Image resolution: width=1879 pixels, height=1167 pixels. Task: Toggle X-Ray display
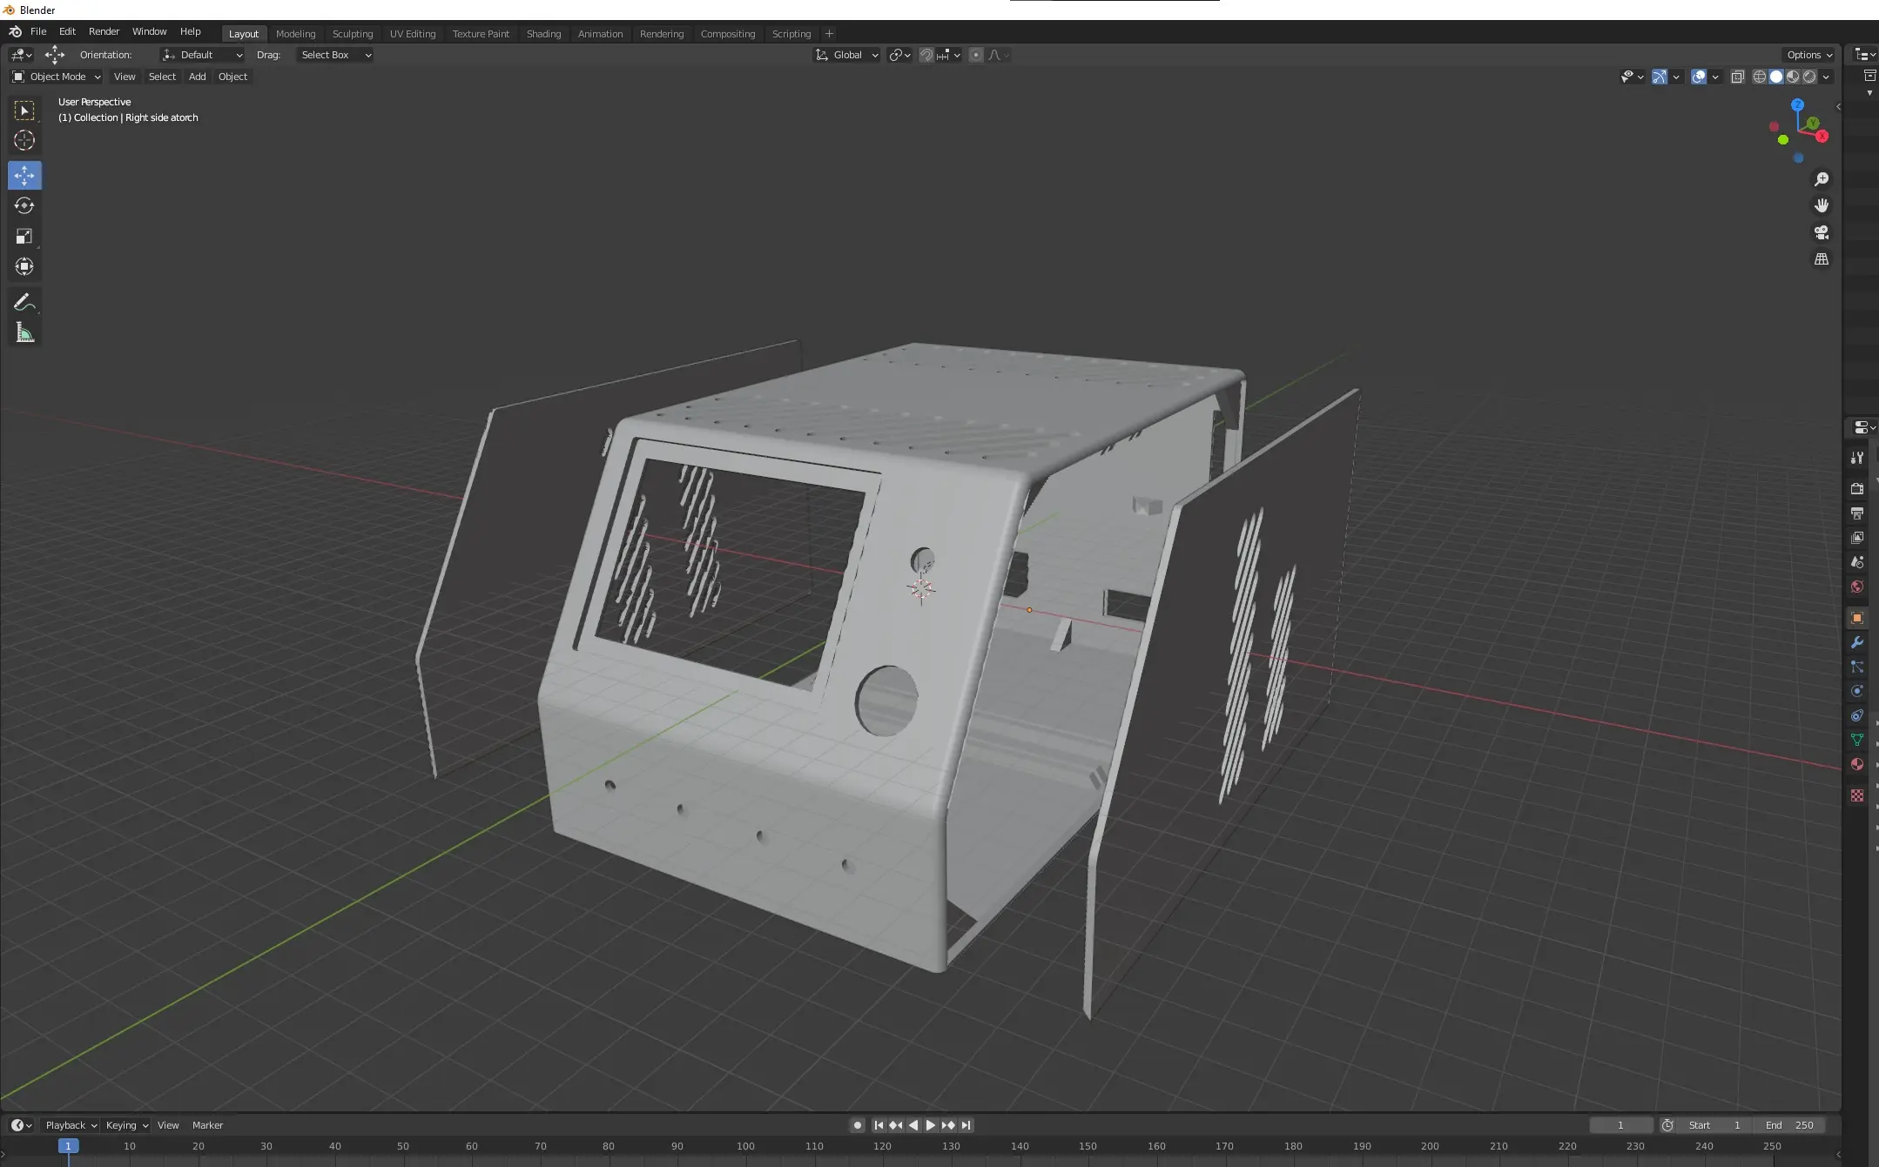(1737, 77)
